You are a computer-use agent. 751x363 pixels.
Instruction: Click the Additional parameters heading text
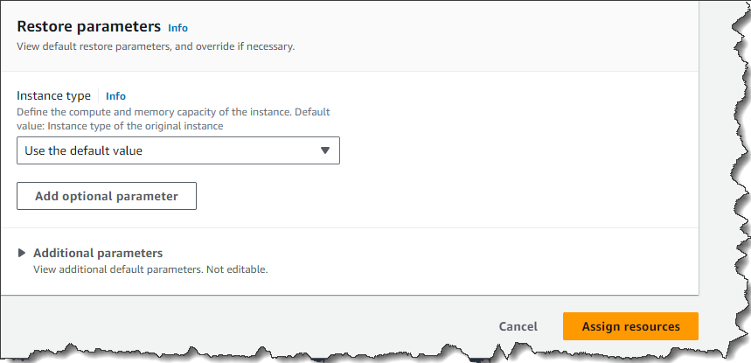[98, 253]
